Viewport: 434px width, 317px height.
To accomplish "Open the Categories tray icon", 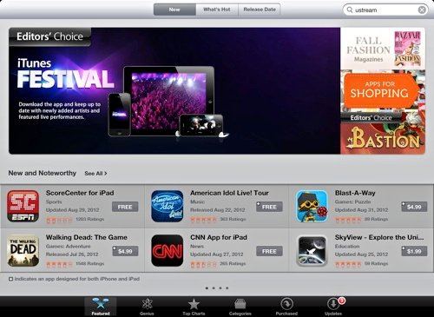I will click(x=240, y=304).
